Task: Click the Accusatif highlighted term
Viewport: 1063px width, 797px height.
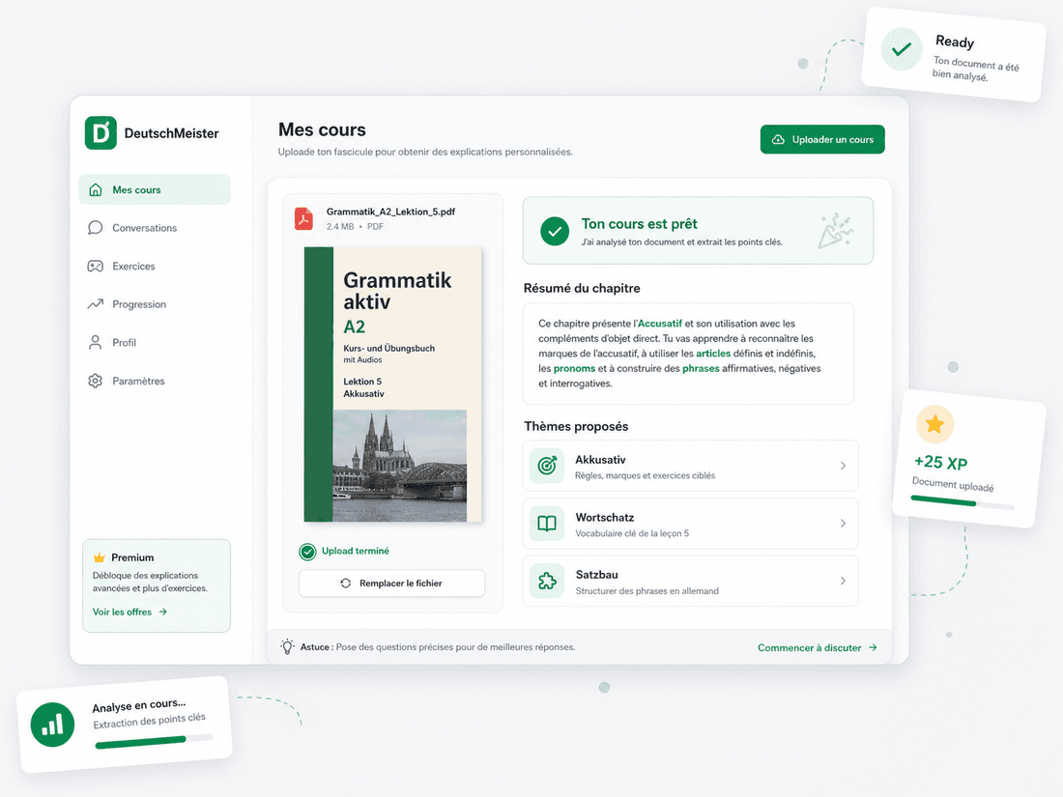Action: click(660, 324)
